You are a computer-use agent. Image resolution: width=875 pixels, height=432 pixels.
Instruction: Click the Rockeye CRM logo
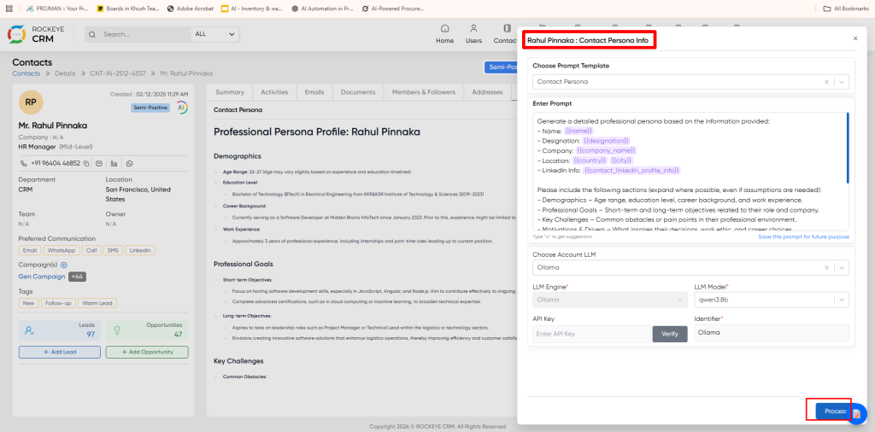click(36, 34)
